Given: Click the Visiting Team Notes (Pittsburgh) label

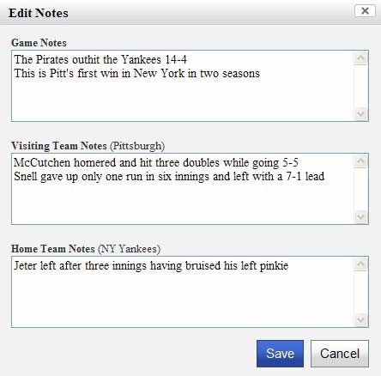Looking at the screenshot, I should (88, 146).
